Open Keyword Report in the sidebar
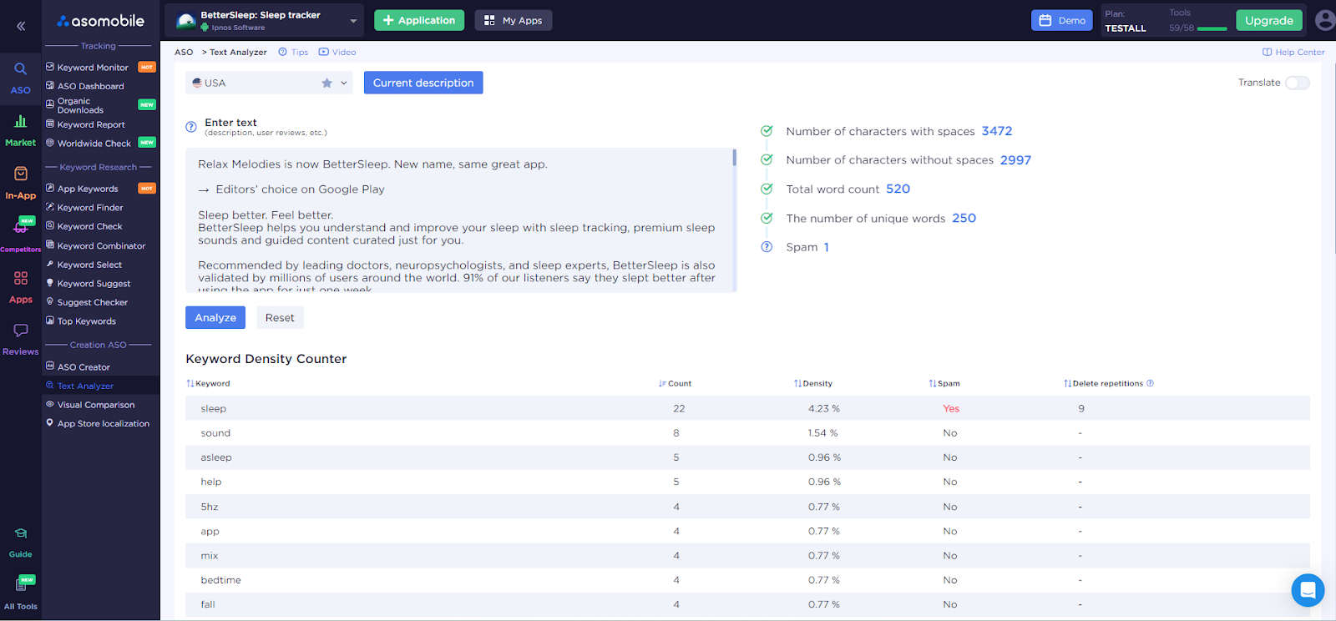Image resolution: width=1336 pixels, height=621 pixels. (x=91, y=124)
